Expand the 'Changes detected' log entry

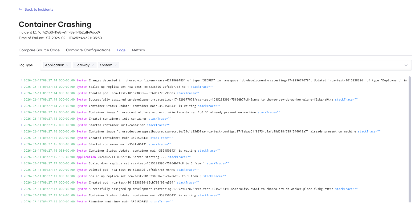(21, 80)
